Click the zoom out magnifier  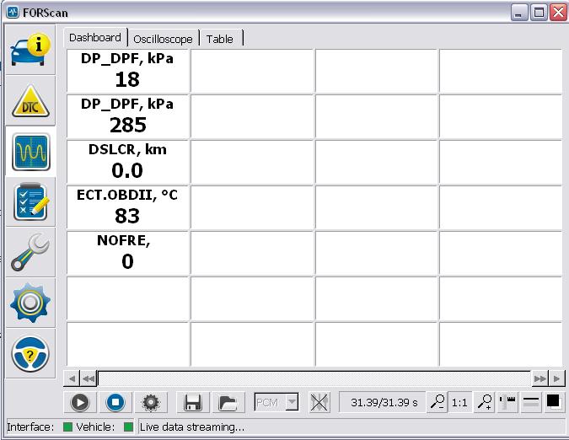click(x=437, y=403)
